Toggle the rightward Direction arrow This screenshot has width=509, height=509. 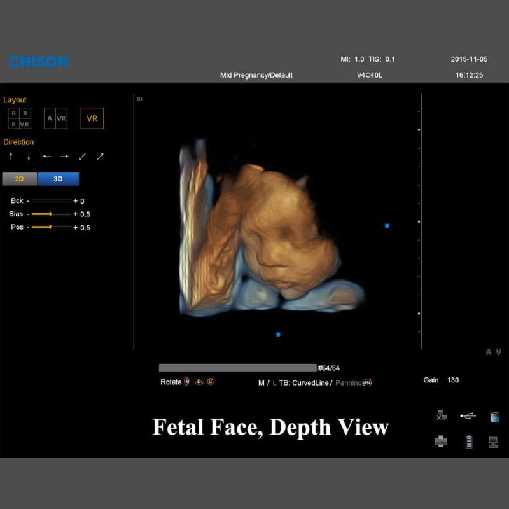[64, 156]
